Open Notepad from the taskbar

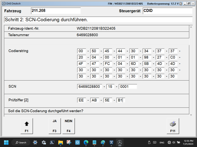(x=94, y=142)
